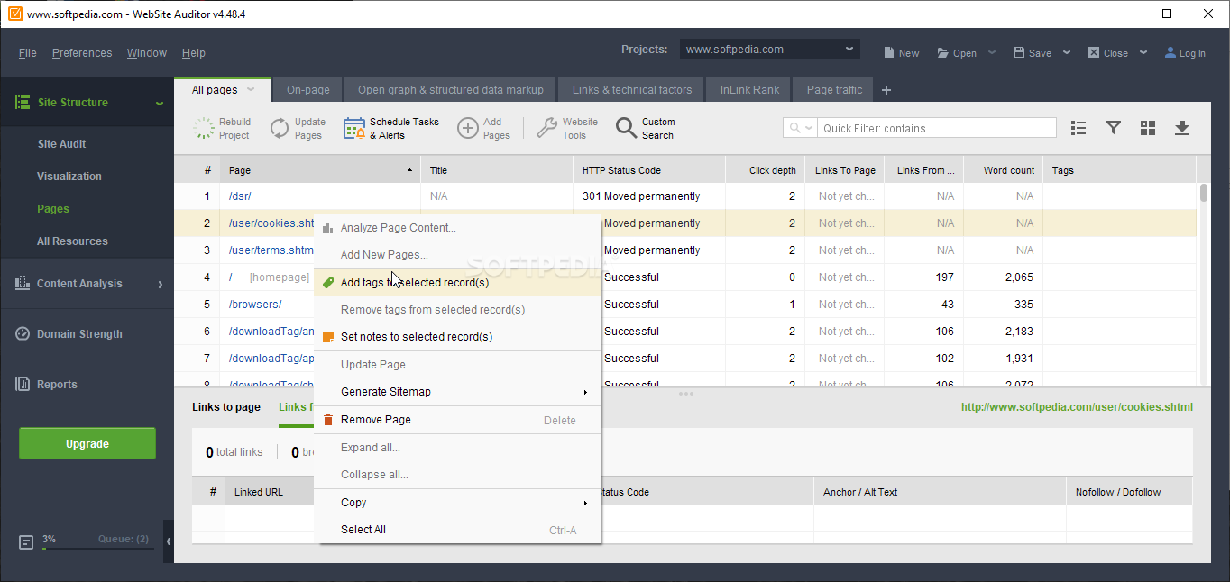
Task: Switch to the InLink Rank tab
Action: pyautogui.click(x=750, y=90)
